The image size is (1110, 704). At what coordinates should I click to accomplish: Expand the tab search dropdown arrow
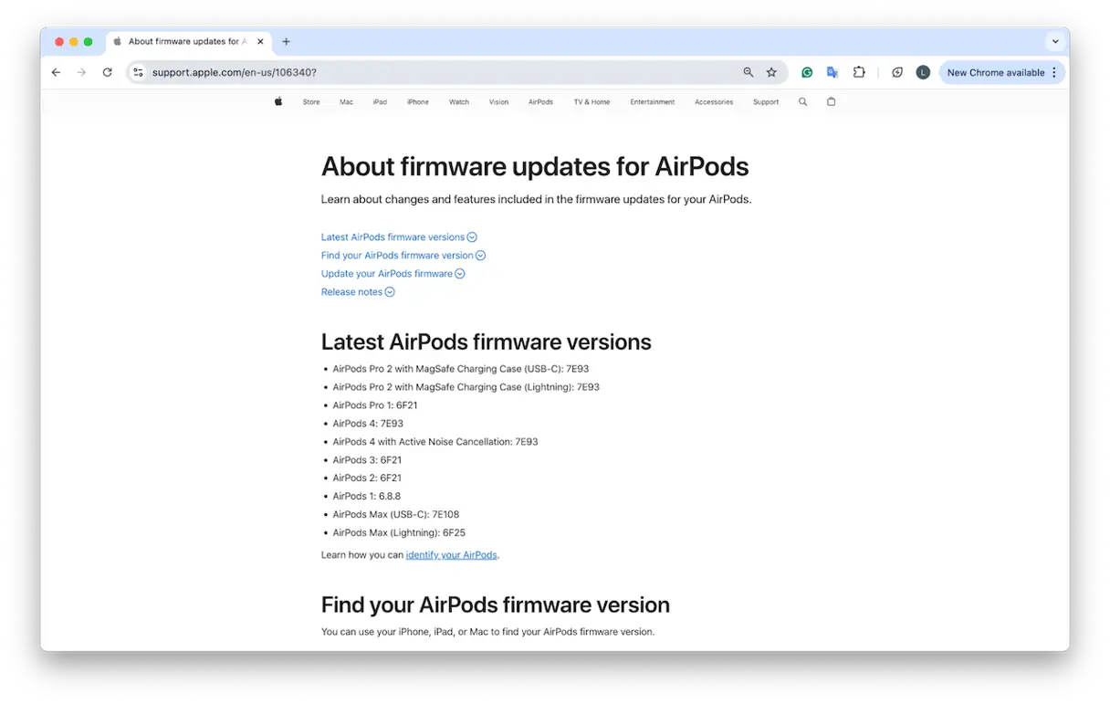click(1055, 41)
